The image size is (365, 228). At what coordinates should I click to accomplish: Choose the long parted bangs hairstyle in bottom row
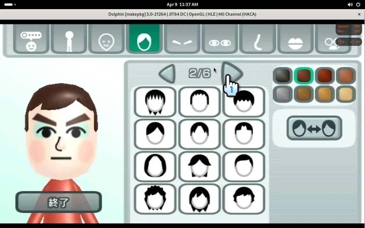click(x=199, y=199)
